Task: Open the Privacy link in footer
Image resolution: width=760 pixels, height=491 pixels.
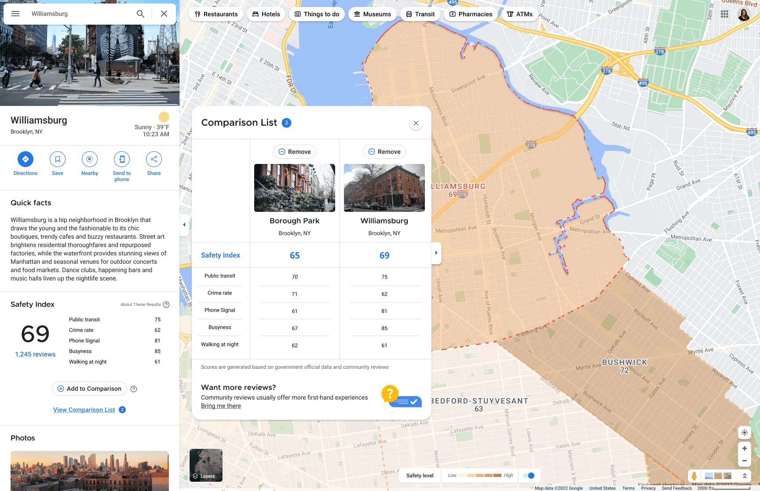Action: 648,488
